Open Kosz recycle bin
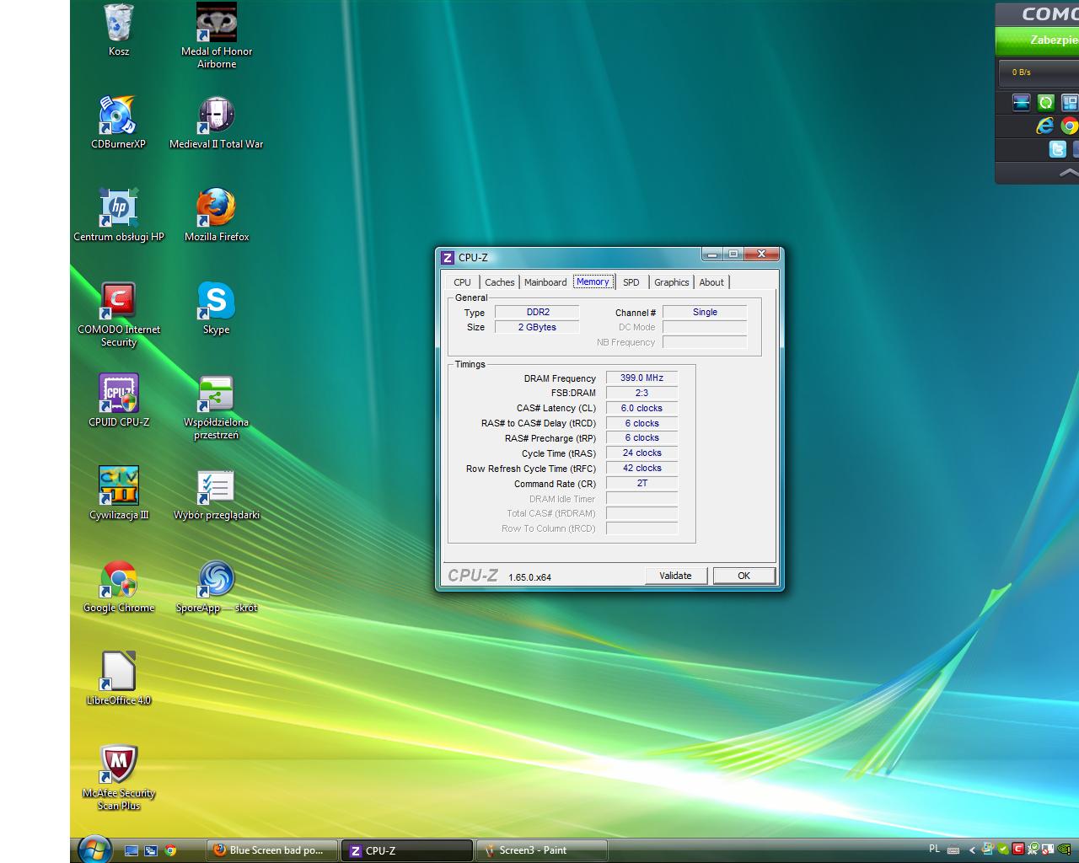This screenshot has width=1079, height=863. click(x=118, y=24)
